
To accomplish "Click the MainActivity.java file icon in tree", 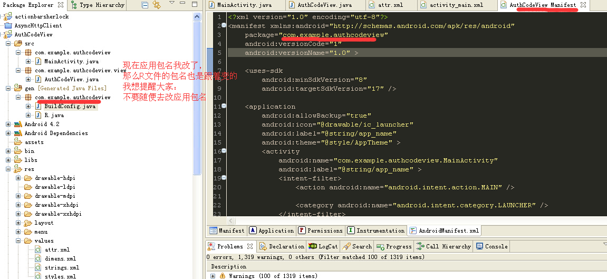I will (x=38, y=61).
